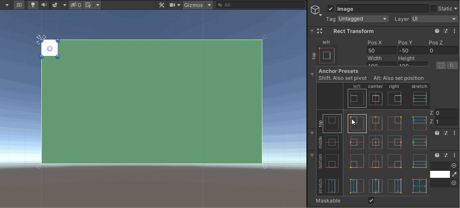Open the Tag dropdown set to Untagged
This screenshot has width=460, height=208.
pyautogui.click(x=363, y=19)
